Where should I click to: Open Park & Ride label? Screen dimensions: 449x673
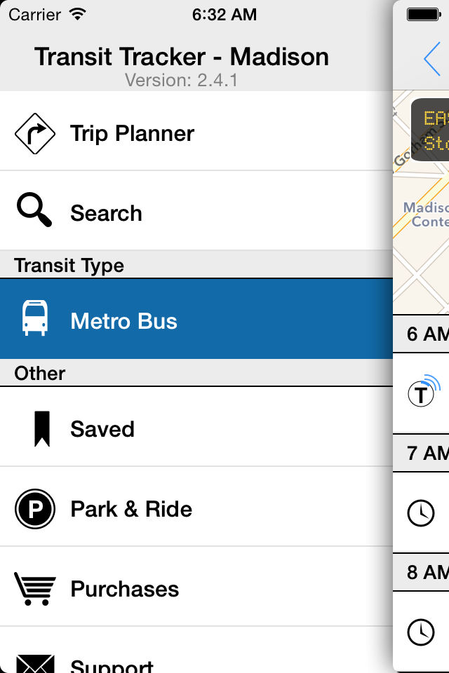(131, 509)
